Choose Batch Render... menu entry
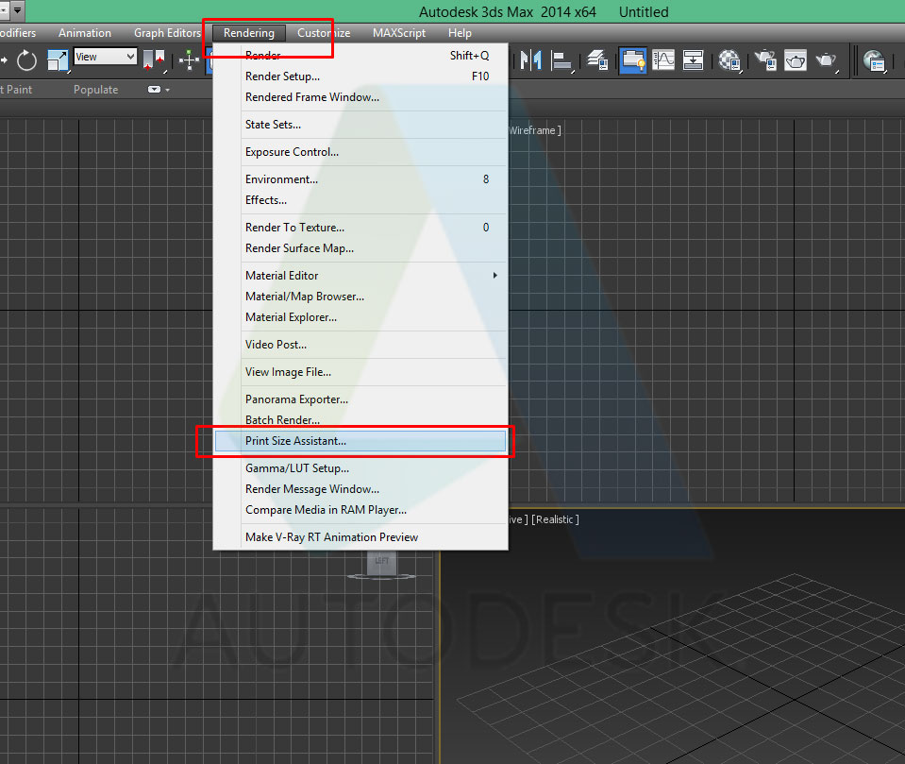 [x=360, y=420]
